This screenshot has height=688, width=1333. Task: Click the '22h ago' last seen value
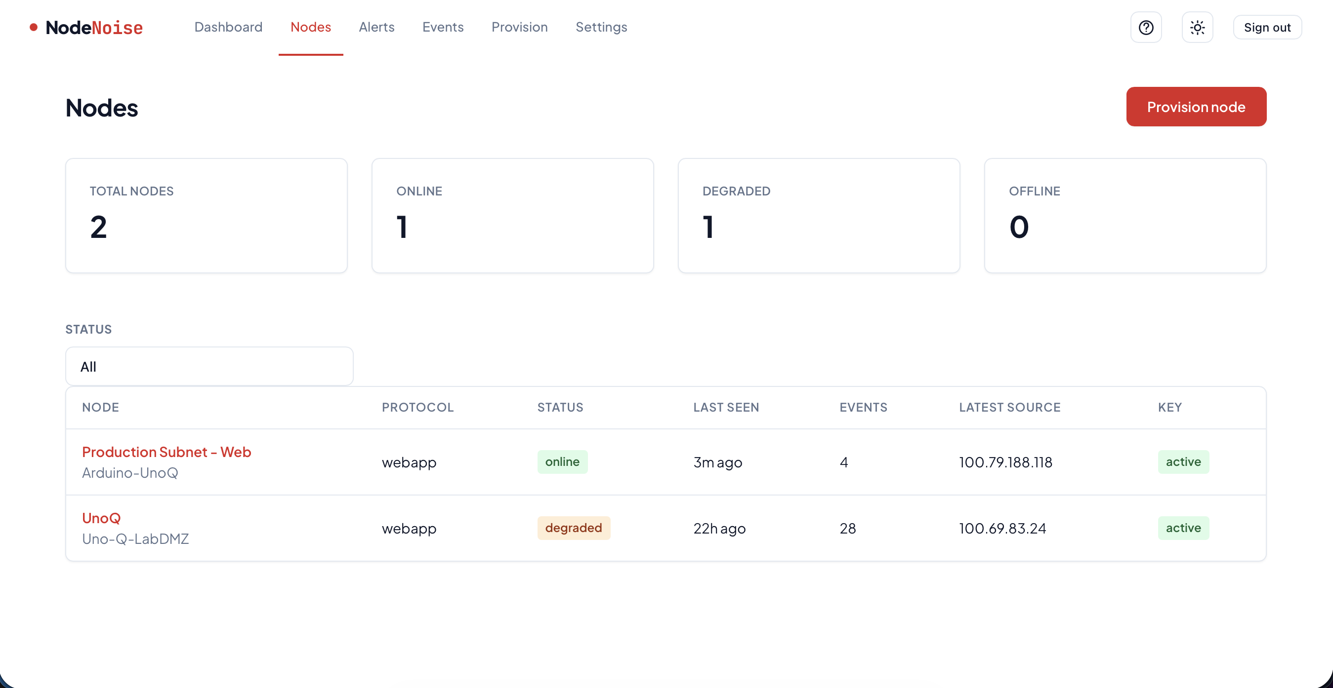tap(719, 528)
